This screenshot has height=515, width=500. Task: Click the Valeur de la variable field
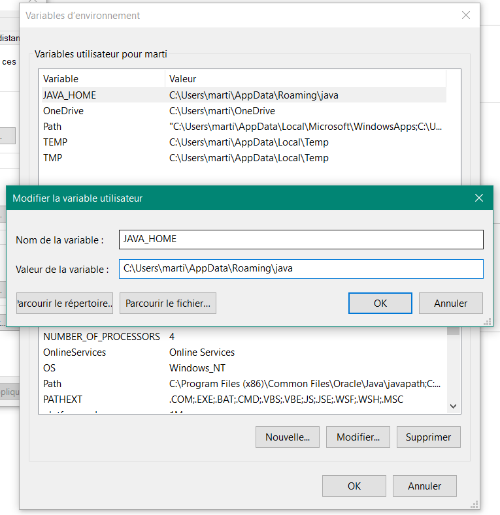coord(301,269)
